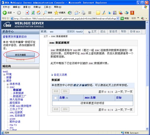
Task: Select the 数据源 tree item
Action: click(17, 90)
